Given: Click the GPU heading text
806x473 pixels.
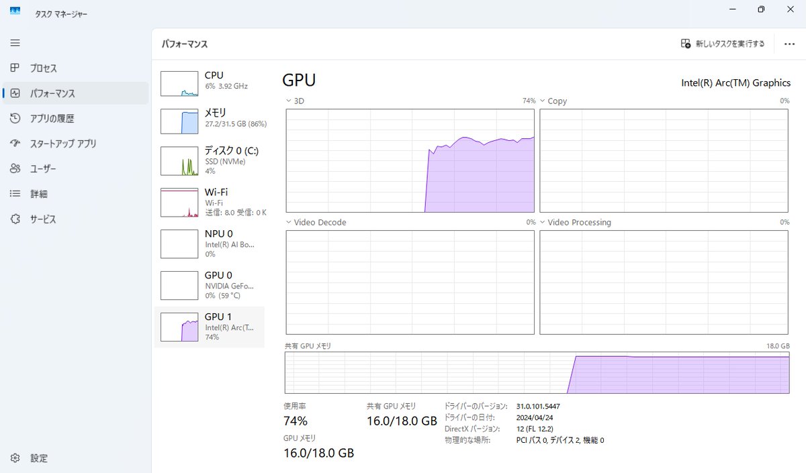Looking at the screenshot, I should coord(299,81).
